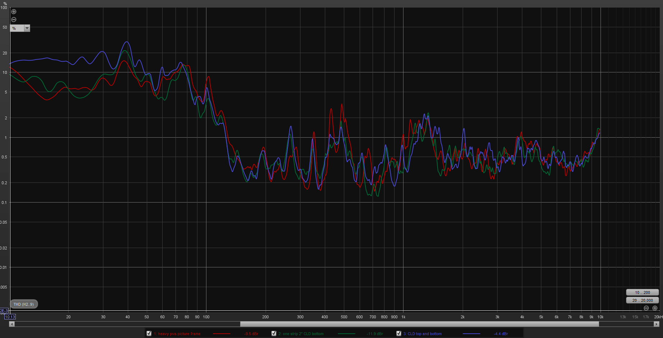
Task: Click the green trace line swatch
Action: pyautogui.click(x=346, y=334)
